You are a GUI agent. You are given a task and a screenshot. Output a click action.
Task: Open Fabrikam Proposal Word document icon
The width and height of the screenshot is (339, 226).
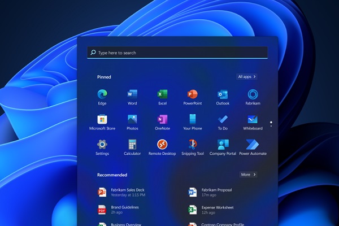pyautogui.click(x=192, y=192)
